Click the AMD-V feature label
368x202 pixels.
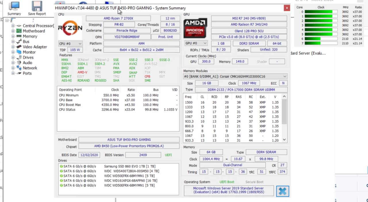(x=82, y=72)
